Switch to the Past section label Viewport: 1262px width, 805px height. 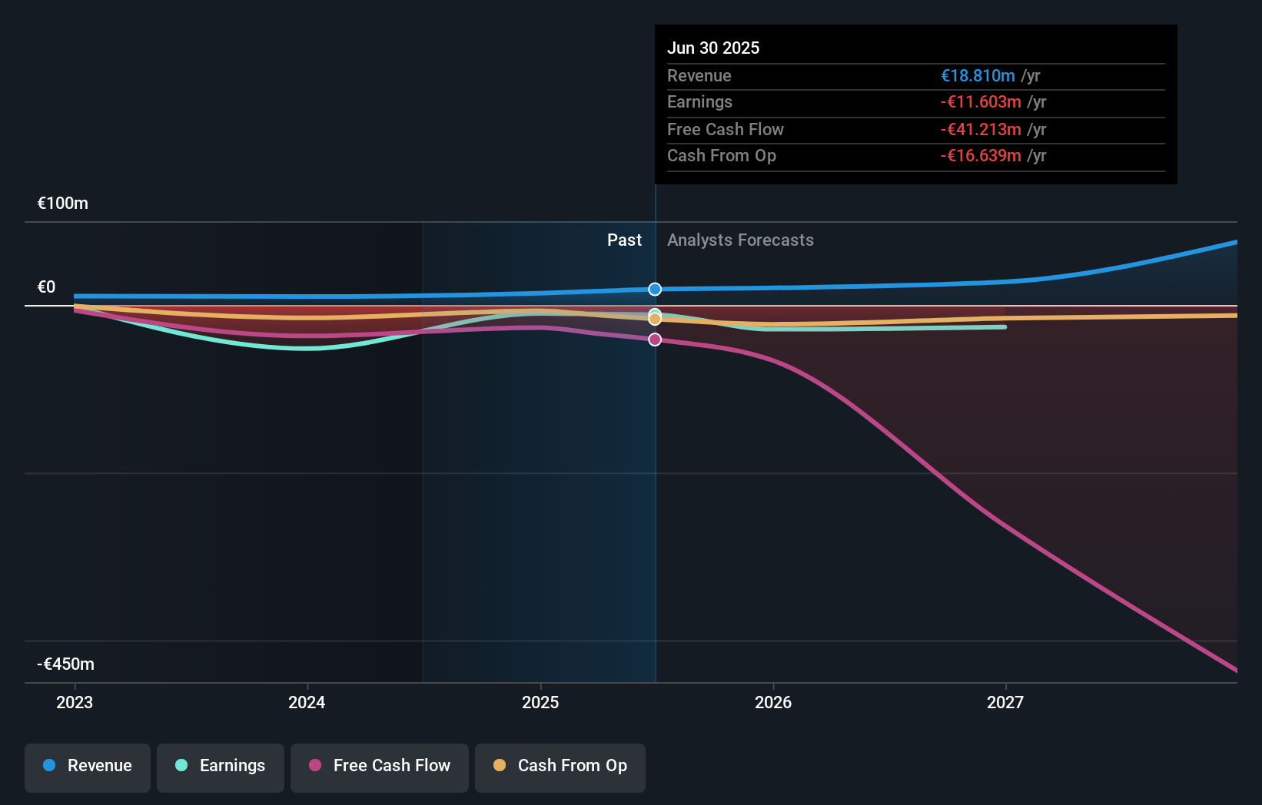[624, 240]
